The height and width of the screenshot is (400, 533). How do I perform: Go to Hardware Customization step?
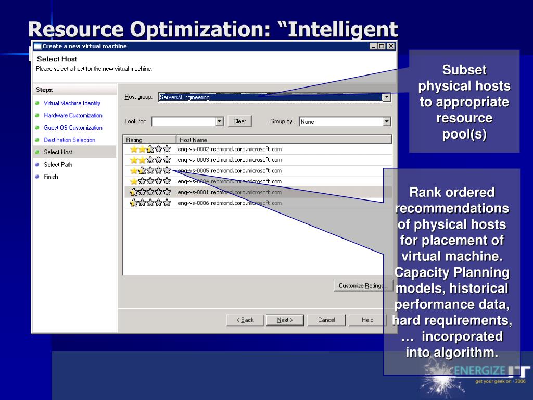click(x=73, y=115)
